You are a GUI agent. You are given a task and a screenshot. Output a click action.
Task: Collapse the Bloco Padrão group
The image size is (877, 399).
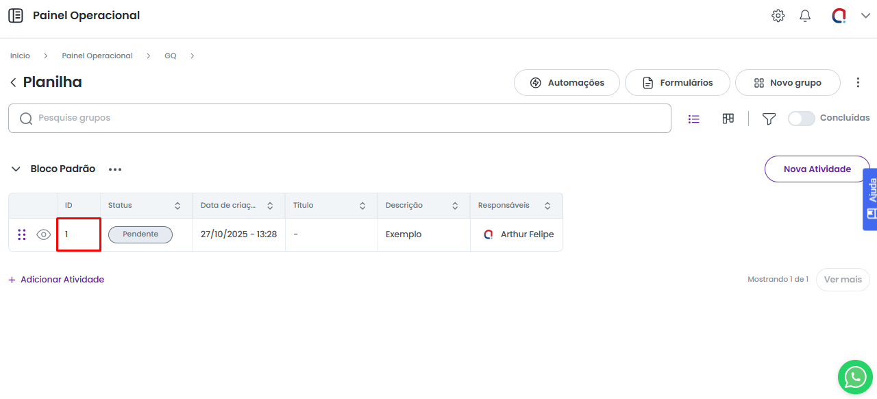pos(16,169)
